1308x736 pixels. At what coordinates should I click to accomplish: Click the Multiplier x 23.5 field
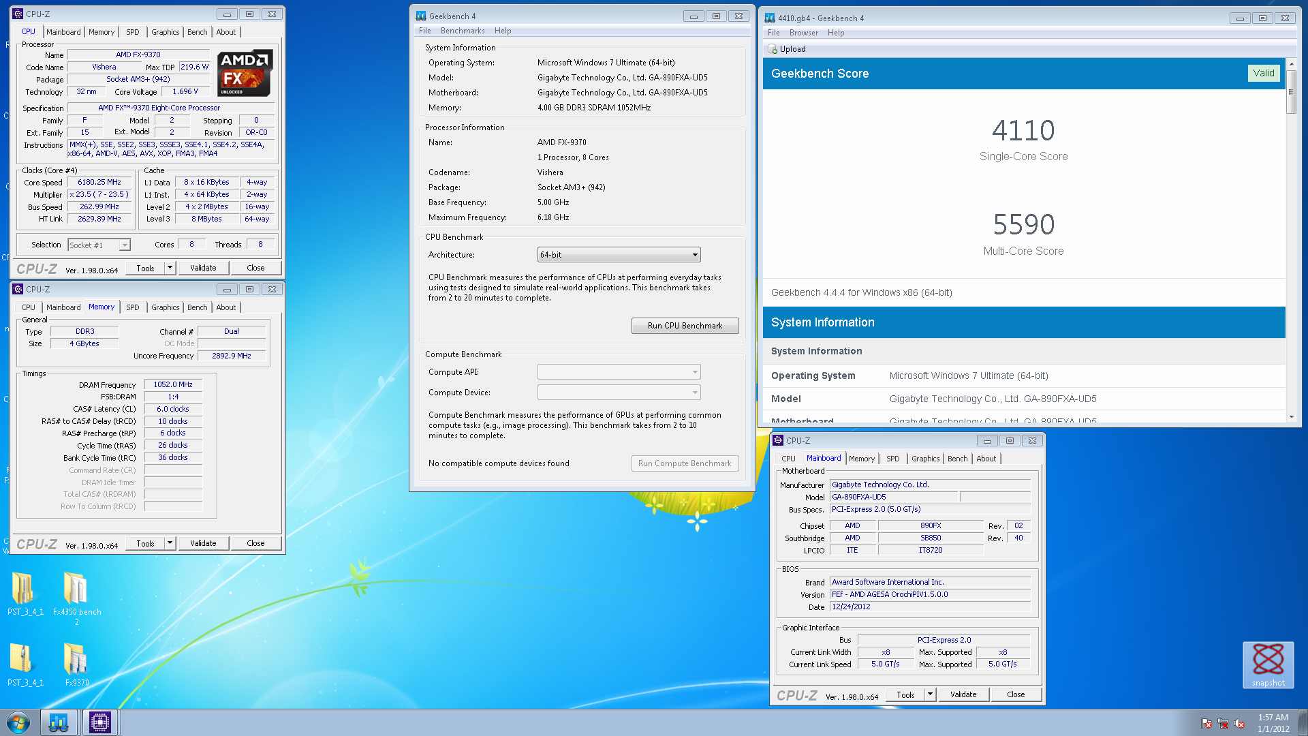(x=99, y=195)
